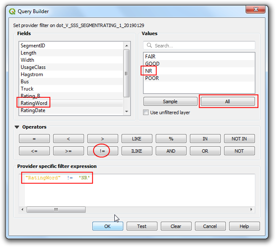Select the RatingWord field

point(34,103)
